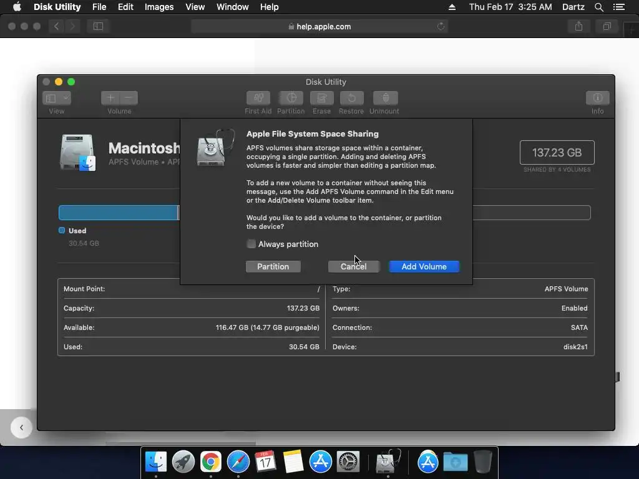Open the Images menu
The width and height of the screenshot is (639, 479).
tap(159, 7)
